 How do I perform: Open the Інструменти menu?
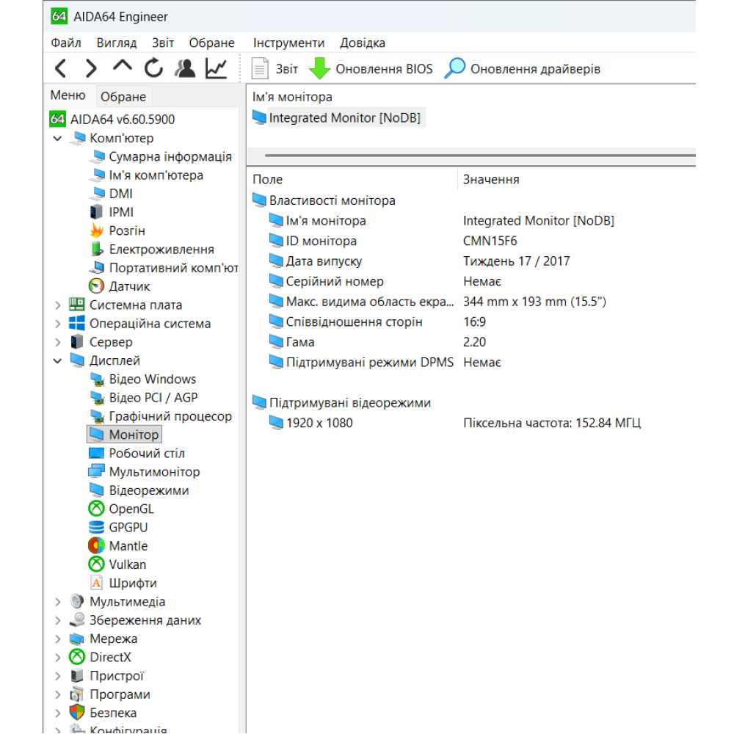(288, 43)
